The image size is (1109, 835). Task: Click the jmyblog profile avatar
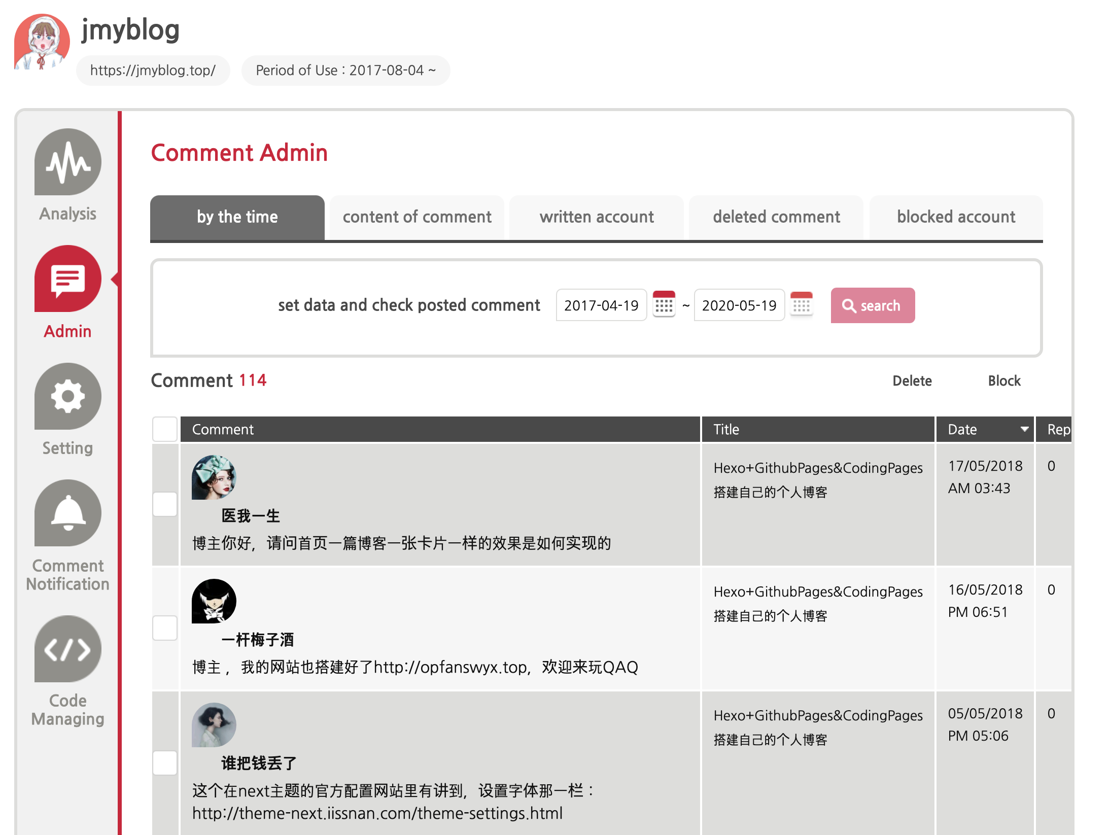42,42
